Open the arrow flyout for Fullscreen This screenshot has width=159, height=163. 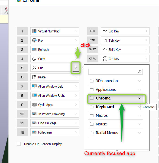(x=76, y=132)
